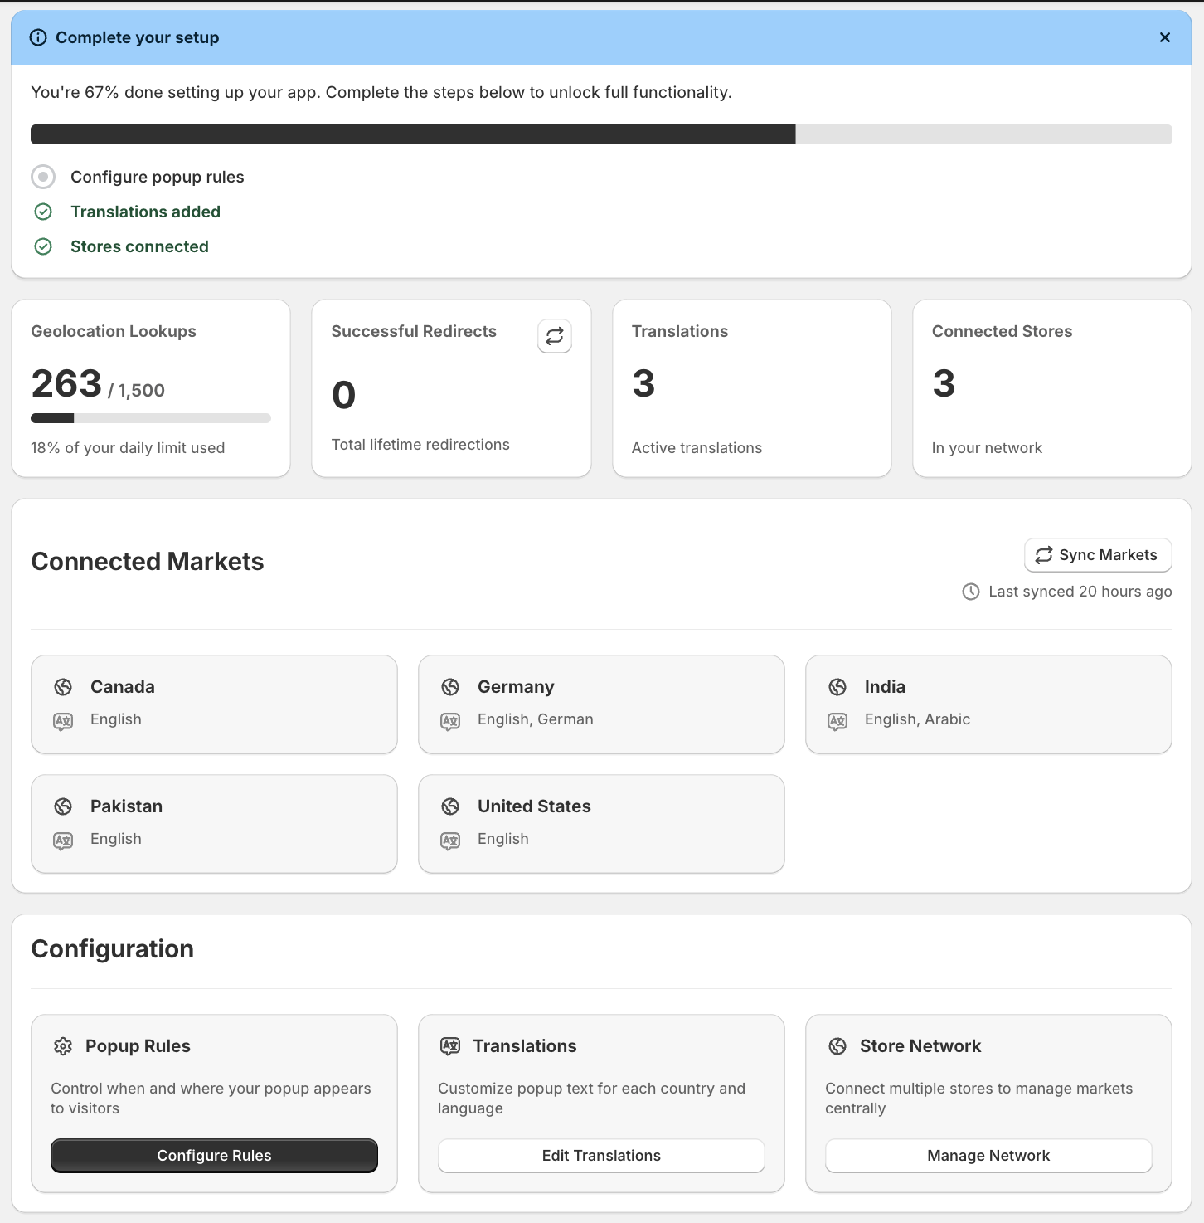Dismiss the Complete your setup banner

[1164, 37]
